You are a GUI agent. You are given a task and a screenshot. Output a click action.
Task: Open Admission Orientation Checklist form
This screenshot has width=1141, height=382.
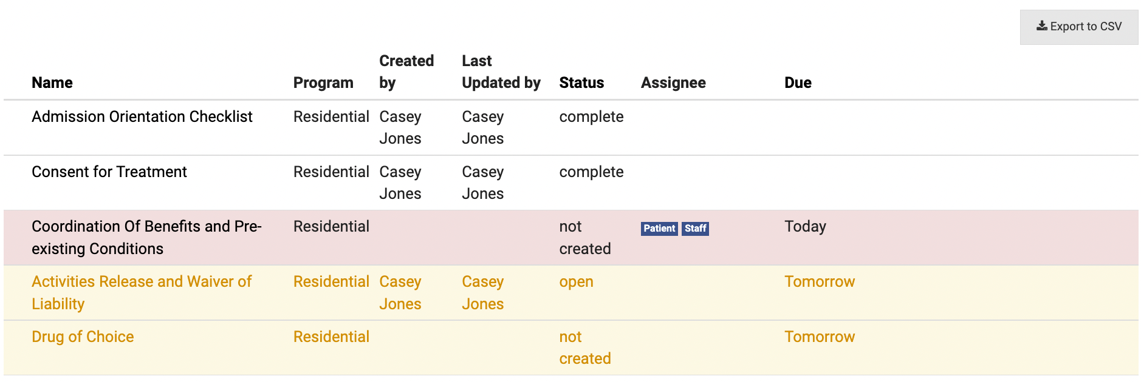(x=142, y=117)
